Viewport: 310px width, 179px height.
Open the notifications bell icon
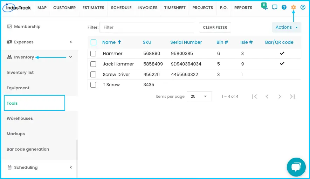click(x=264, y=7)
